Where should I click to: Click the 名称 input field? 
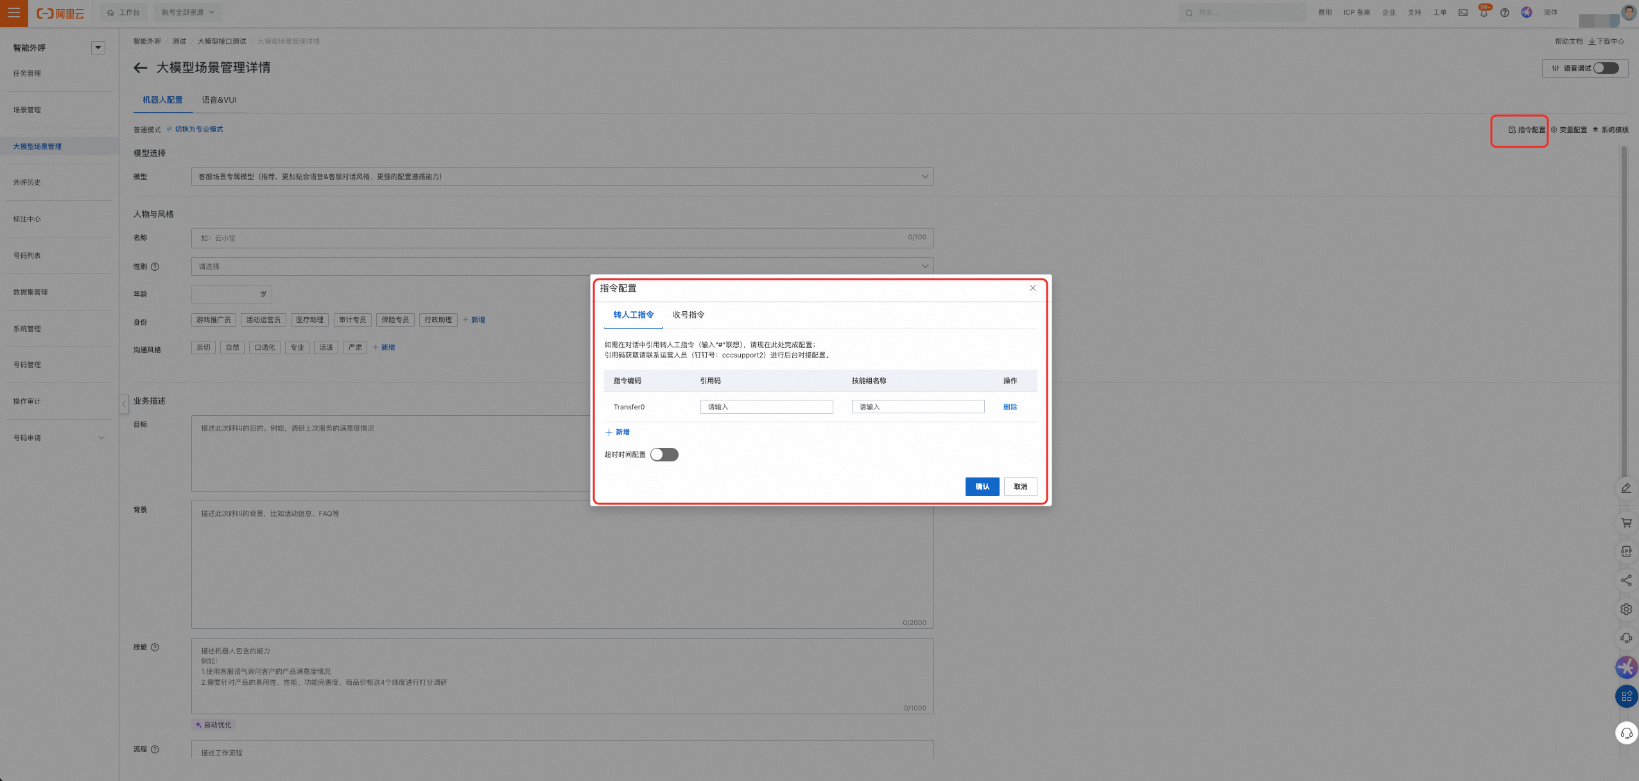coord(562,239)
